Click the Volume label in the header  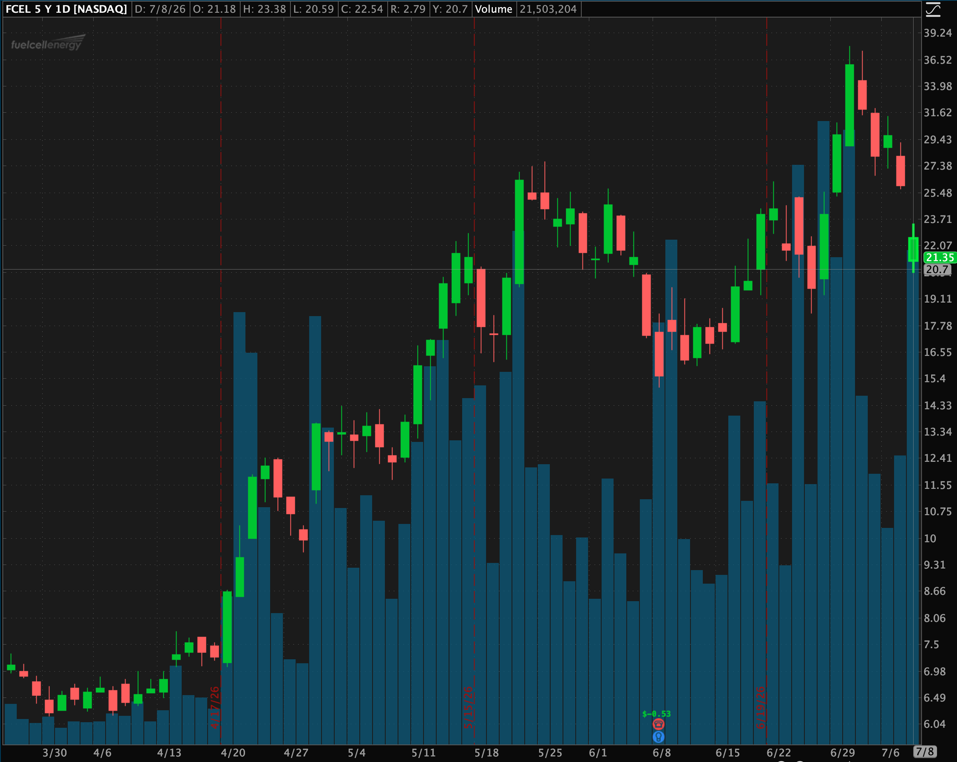[493, 9]
